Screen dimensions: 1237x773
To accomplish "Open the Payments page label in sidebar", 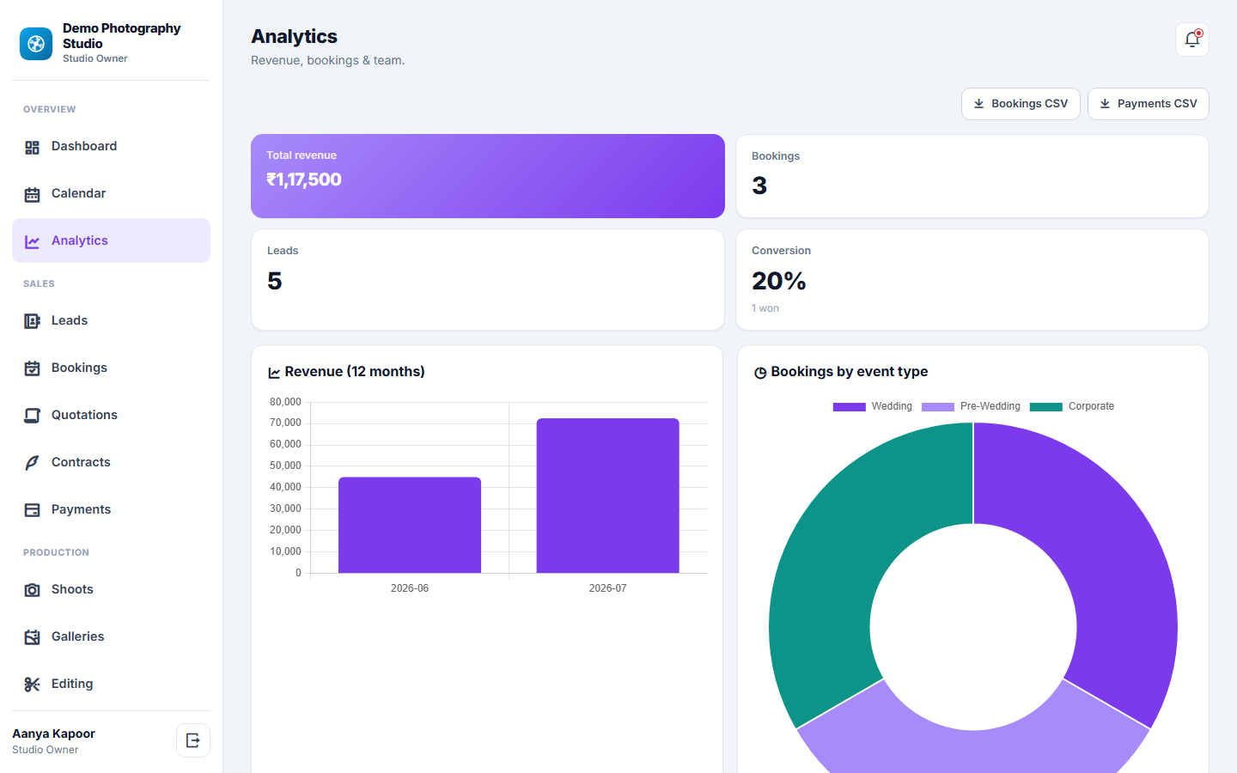I will click(81, 509).
